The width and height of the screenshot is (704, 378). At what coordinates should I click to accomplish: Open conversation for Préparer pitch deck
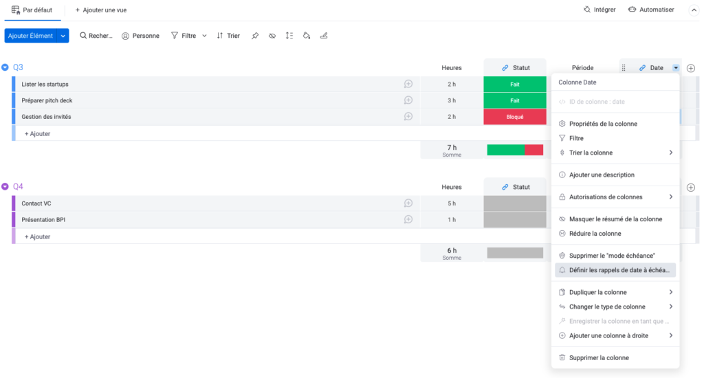pos(408,100)
